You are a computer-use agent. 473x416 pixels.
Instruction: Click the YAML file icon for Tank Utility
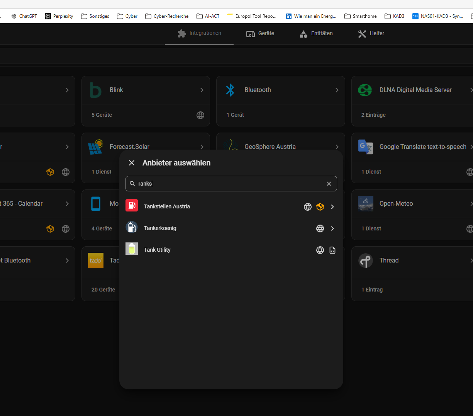[x=332, y=250]
